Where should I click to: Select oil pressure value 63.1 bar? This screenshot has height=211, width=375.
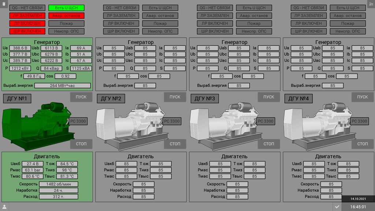[x=33, y=170]
